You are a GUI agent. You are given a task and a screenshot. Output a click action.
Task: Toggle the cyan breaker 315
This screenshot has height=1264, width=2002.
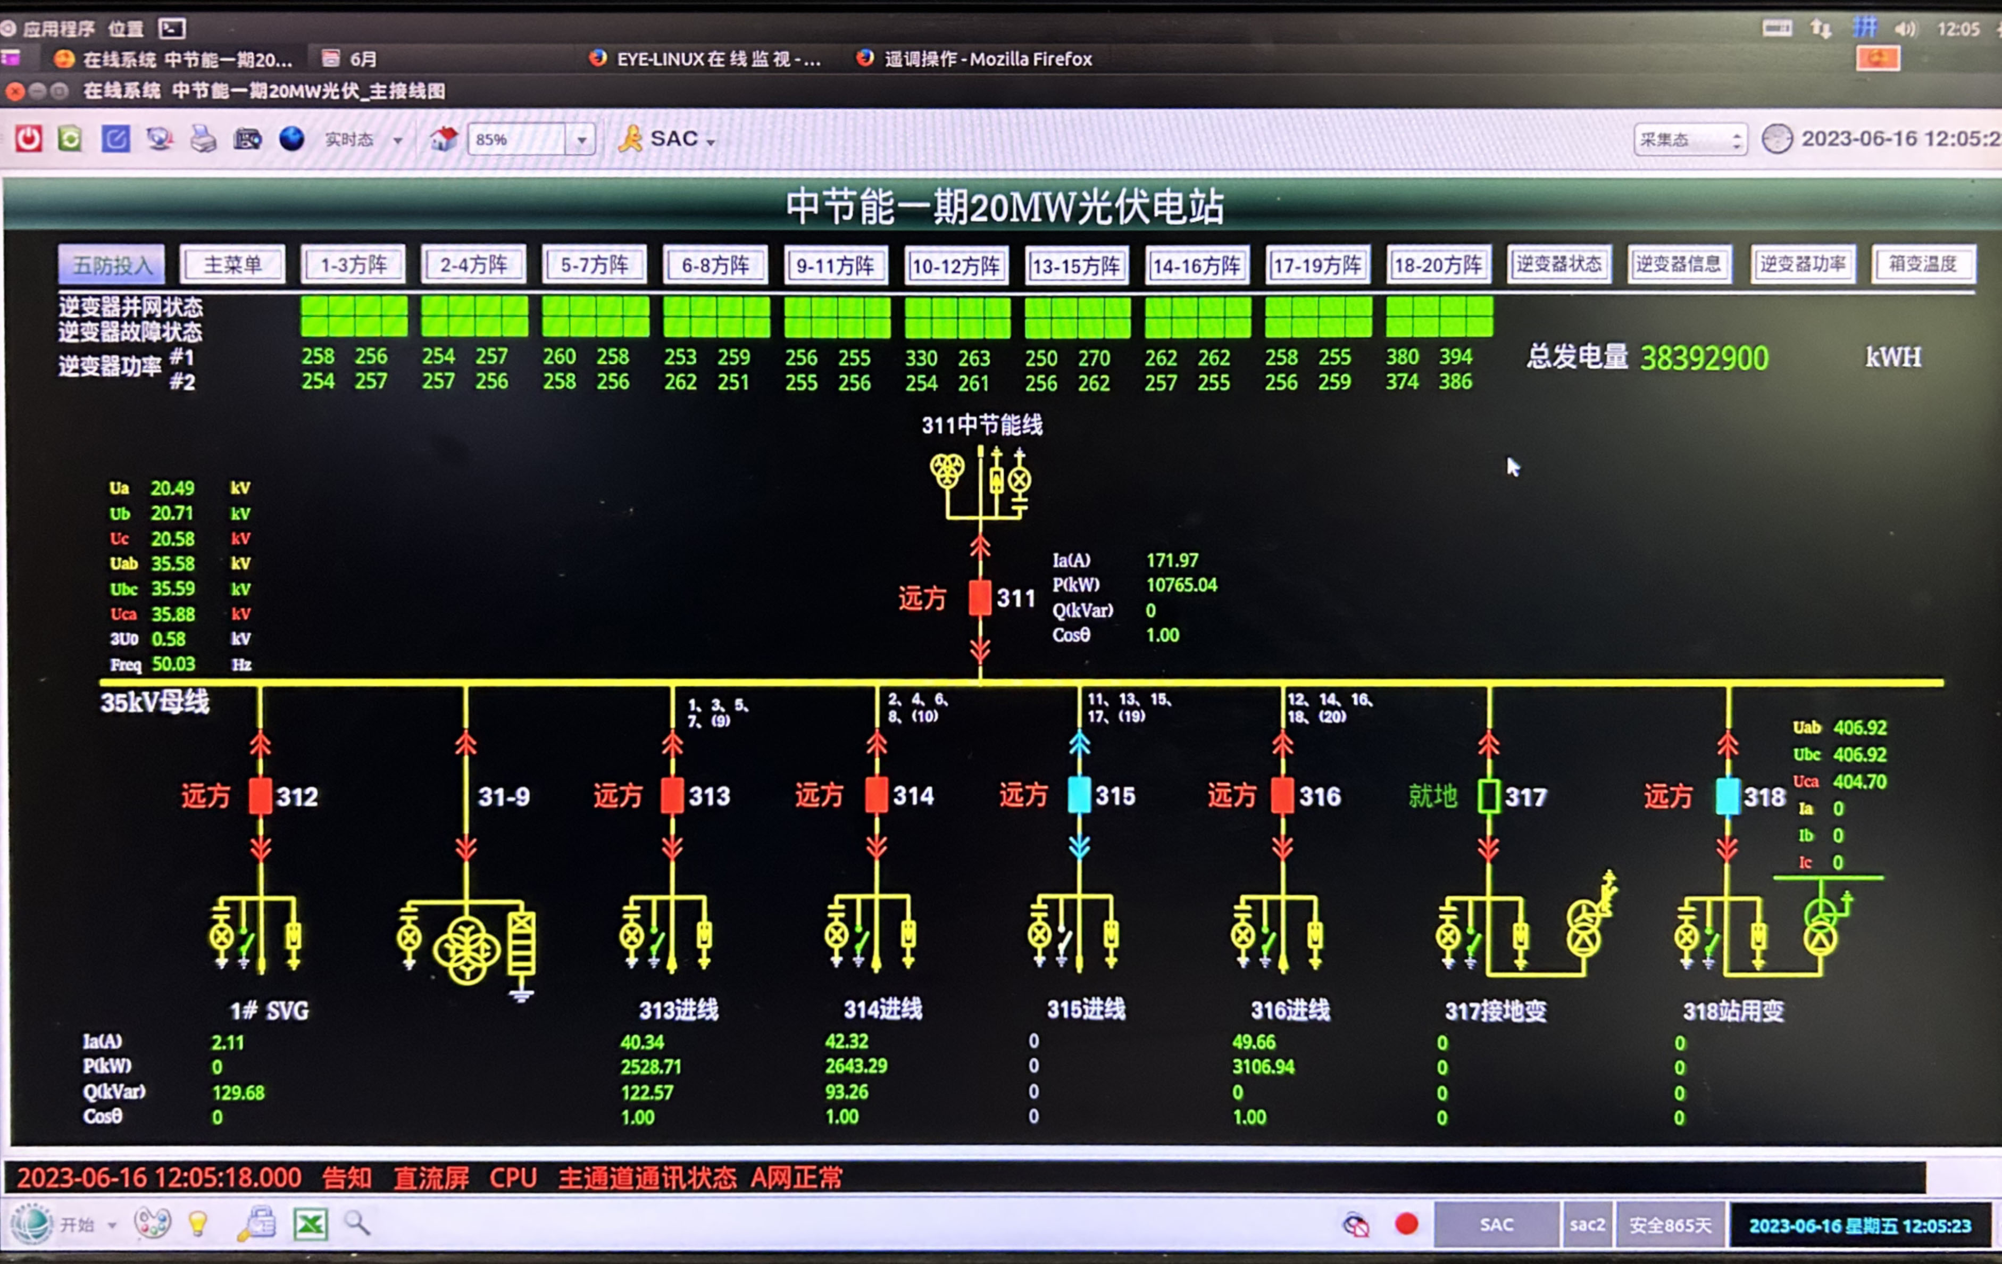1079,795
